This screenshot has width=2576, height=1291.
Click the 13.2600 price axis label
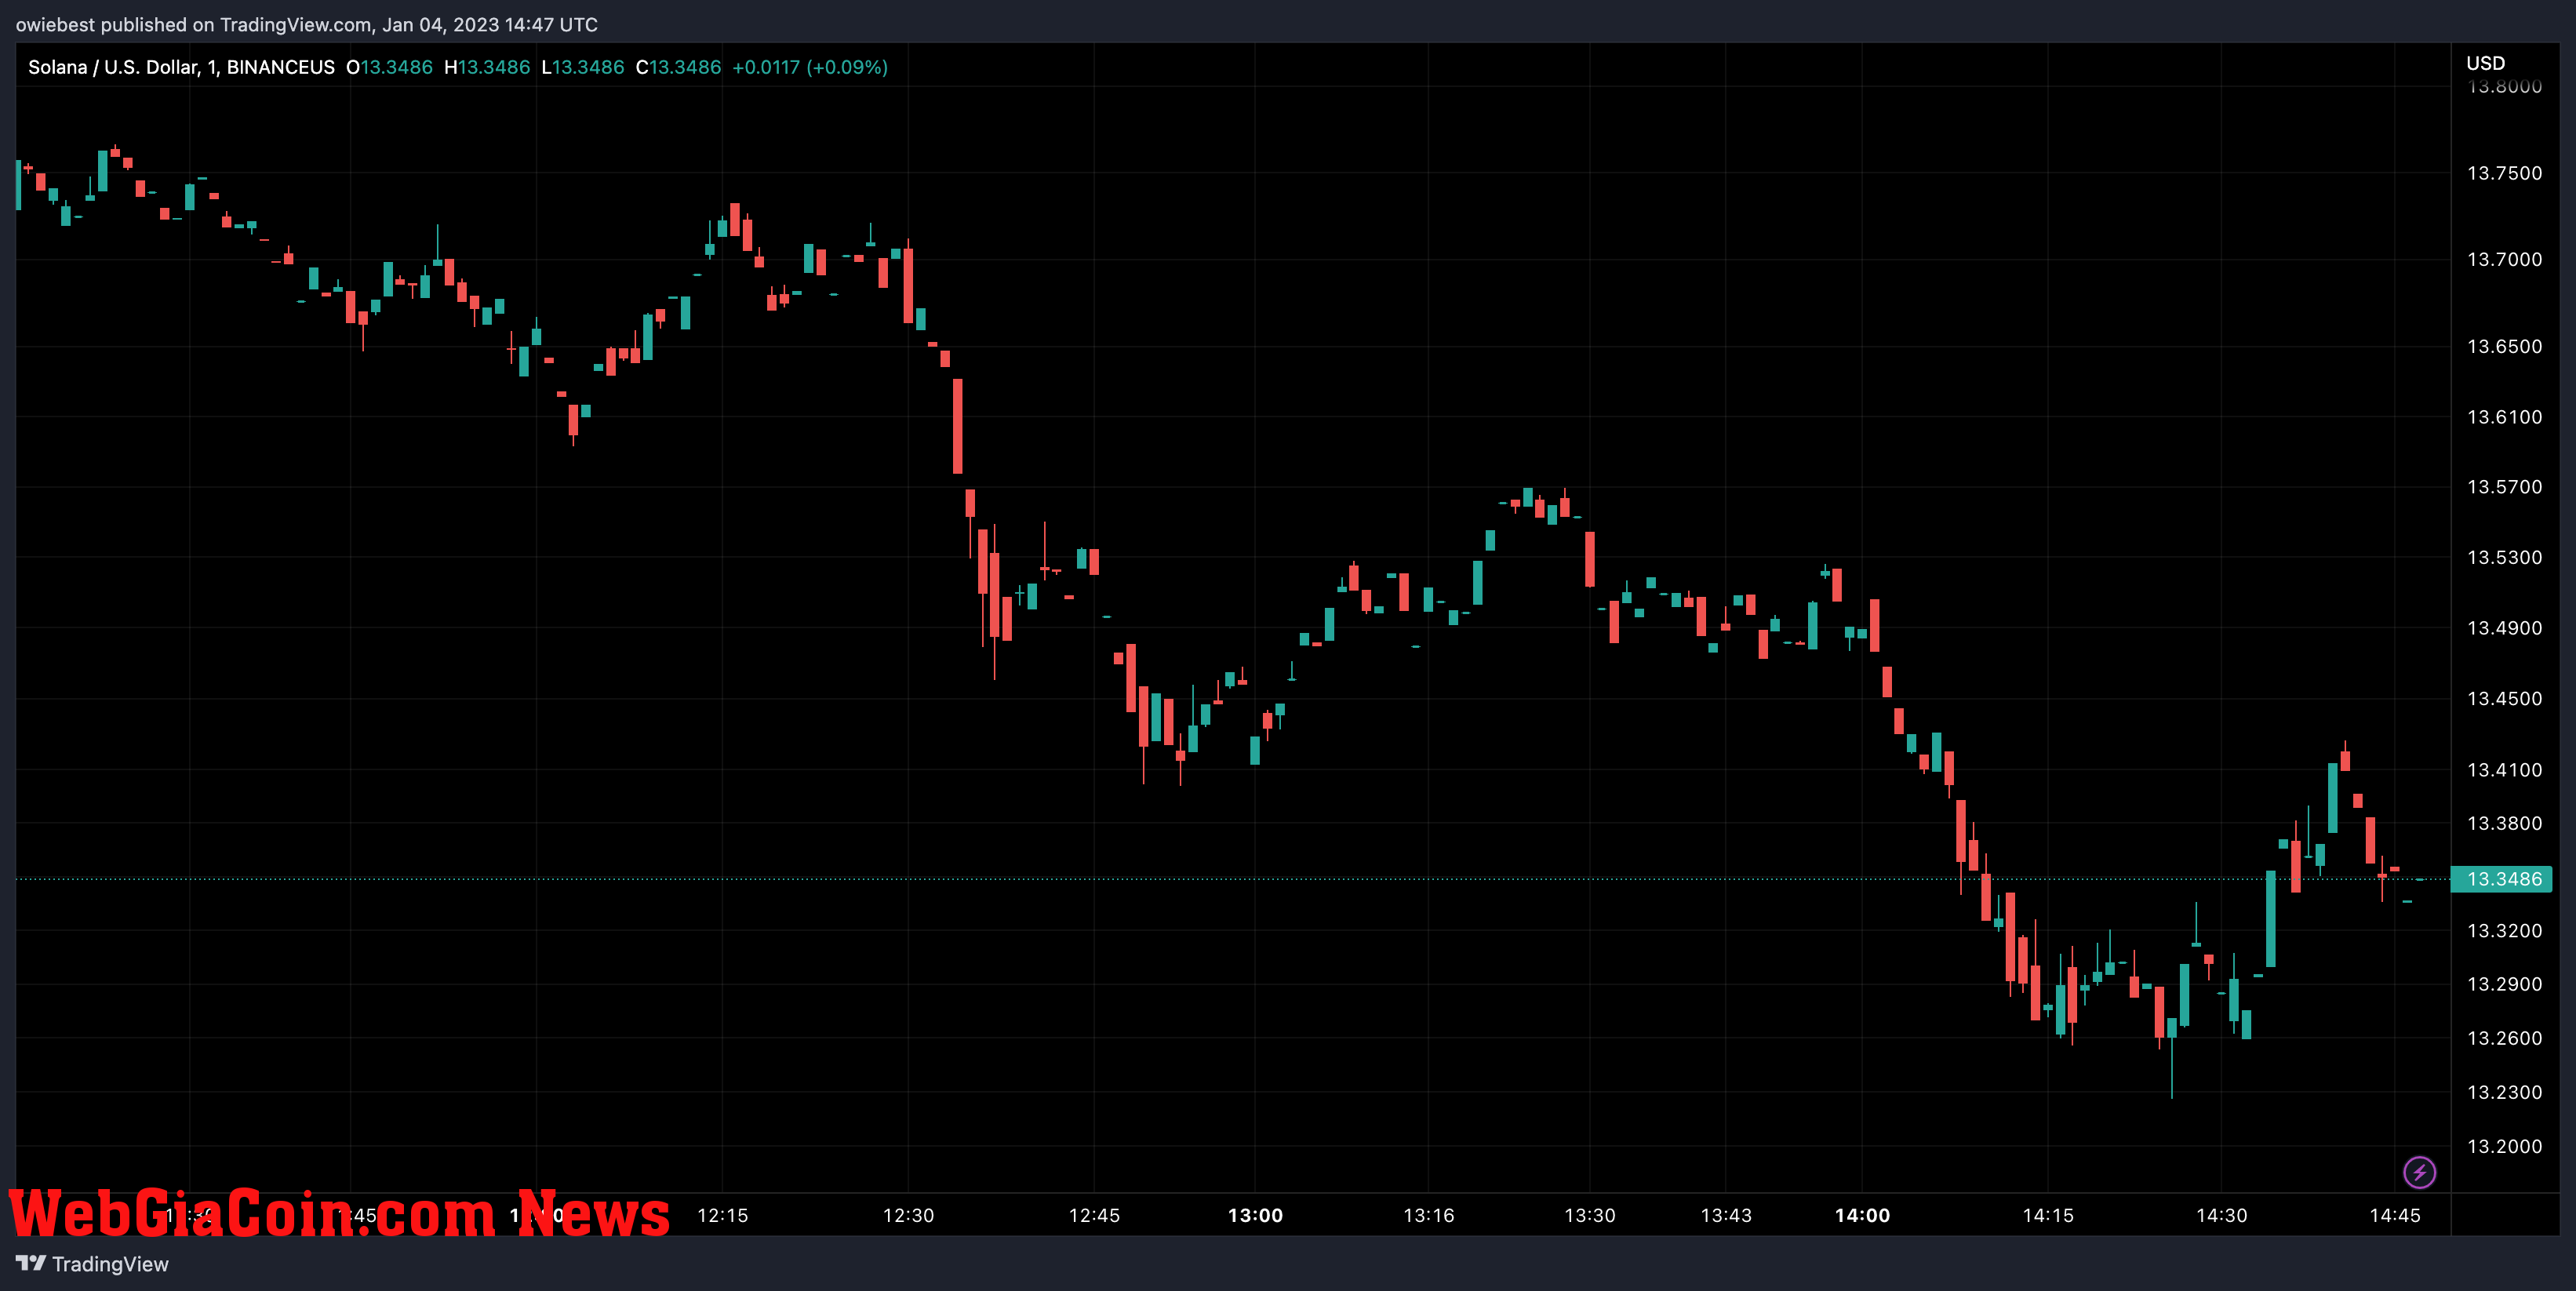pyautogui.click(x=2504, y=1038)
